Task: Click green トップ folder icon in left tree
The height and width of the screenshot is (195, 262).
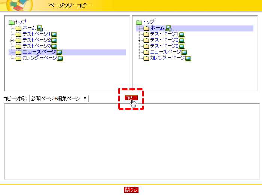Action: tap(12, 22)
